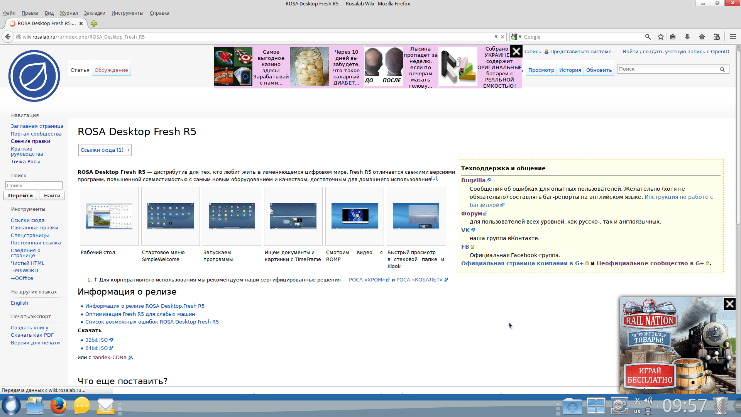Open the URL bar history dropdown

[x=496, y=37]
